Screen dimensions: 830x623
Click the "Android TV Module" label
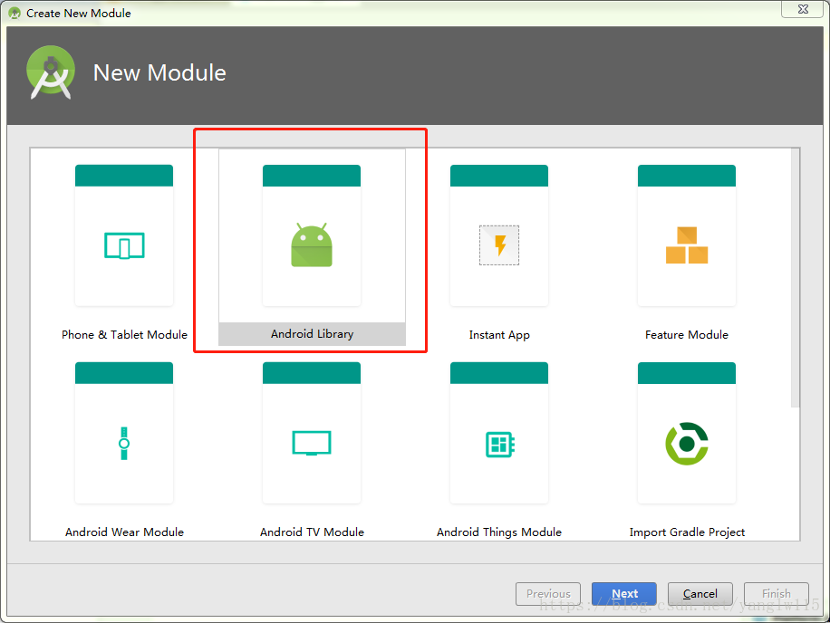[x=312, y=532]
